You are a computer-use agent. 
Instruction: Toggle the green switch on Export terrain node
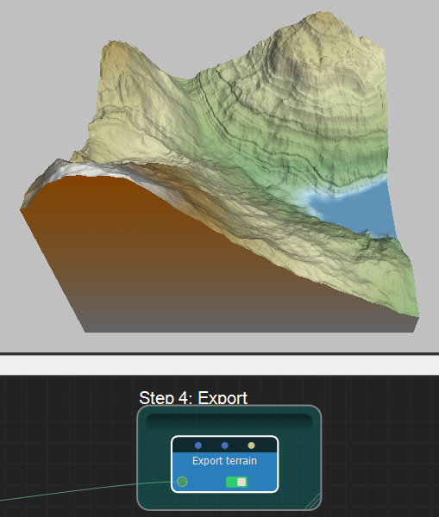pos(236,482)
